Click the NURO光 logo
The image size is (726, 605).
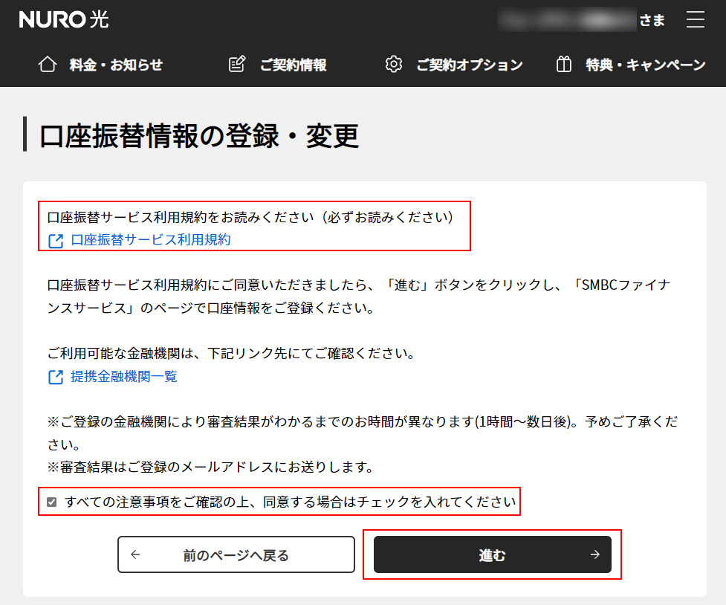point(63,20)
